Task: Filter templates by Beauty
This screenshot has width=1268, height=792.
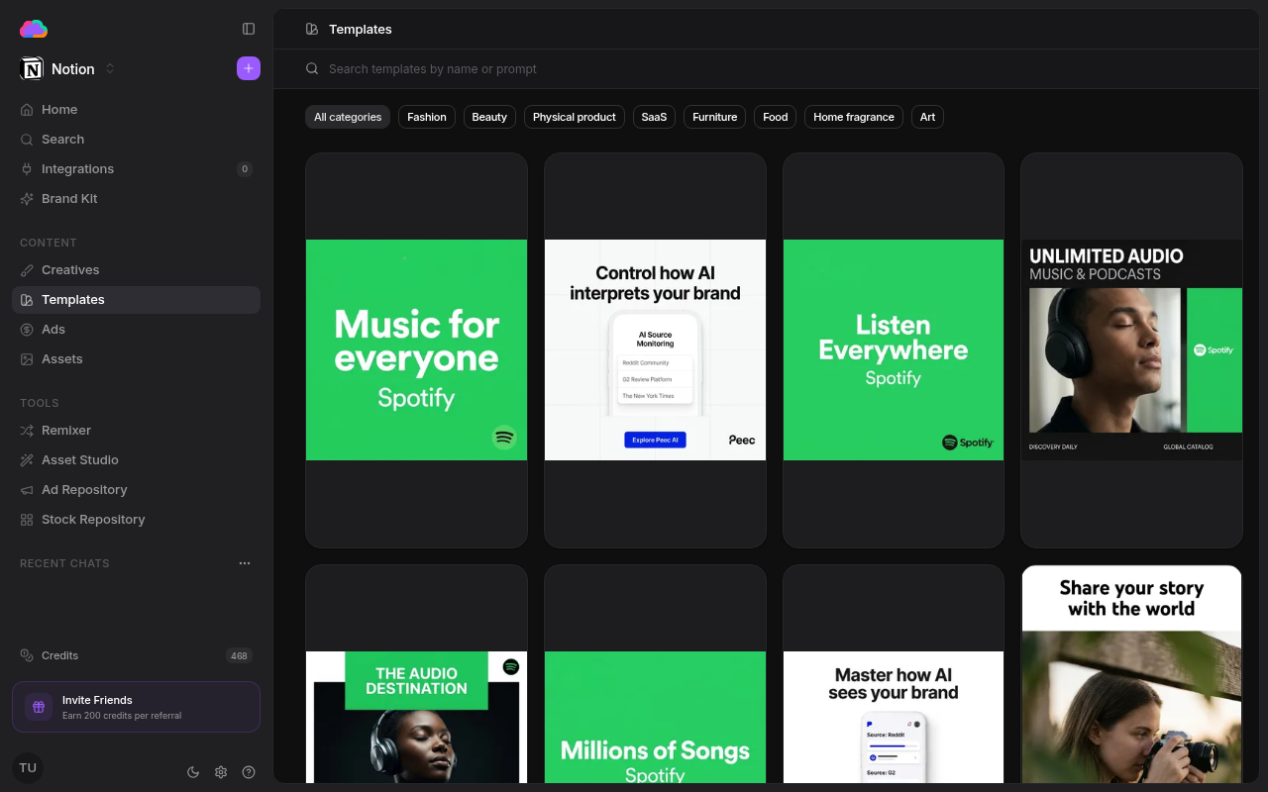Action: pos(489,117)
